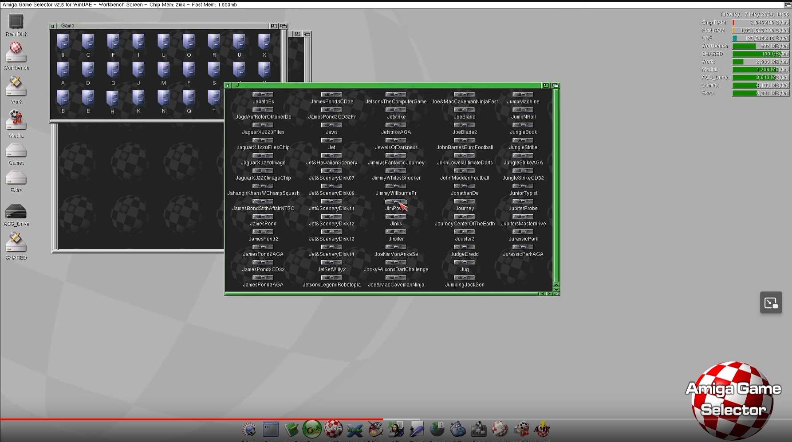This screenshot has width=792, height=442.
Task: Click the picture-in-picture overlay button
Action: coord(771,303)
